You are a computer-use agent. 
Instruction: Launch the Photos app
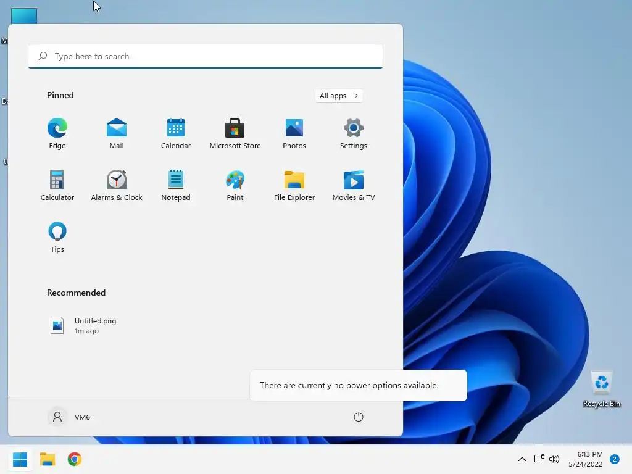[294, 133]
